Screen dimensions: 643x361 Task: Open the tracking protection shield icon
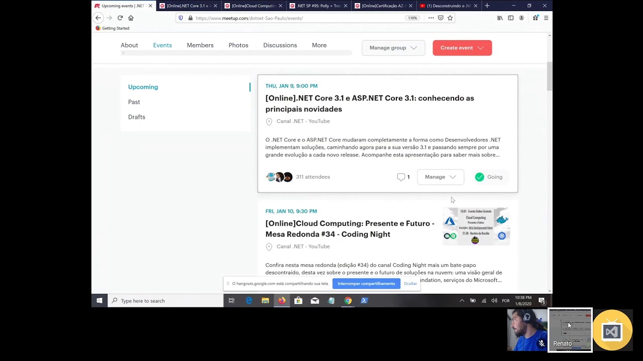pos(181,18)
